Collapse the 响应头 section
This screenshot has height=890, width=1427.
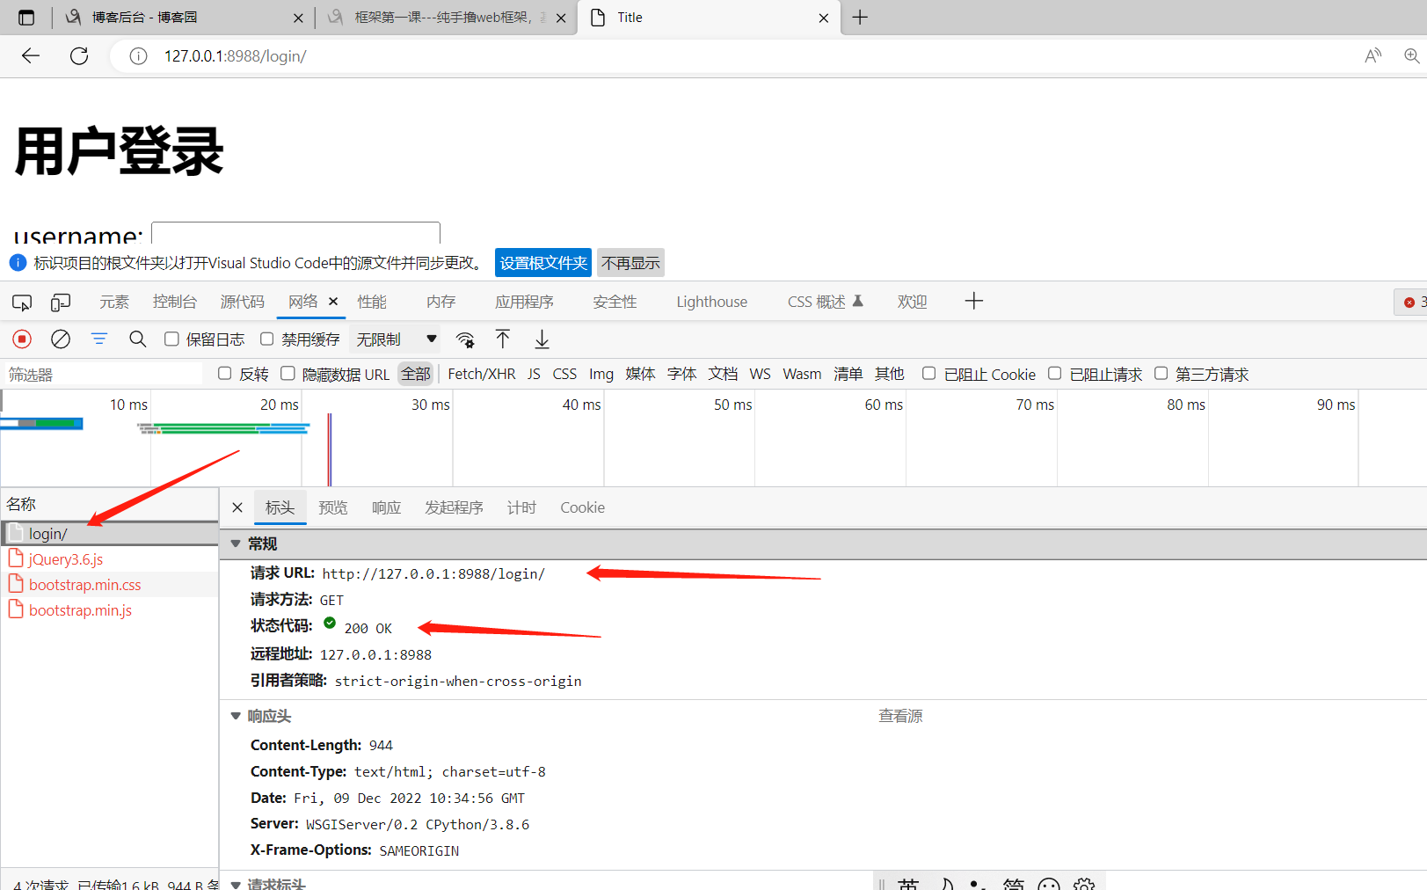[236, 717]
